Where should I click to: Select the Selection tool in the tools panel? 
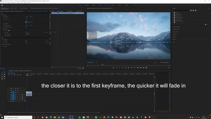click(2, 72)
